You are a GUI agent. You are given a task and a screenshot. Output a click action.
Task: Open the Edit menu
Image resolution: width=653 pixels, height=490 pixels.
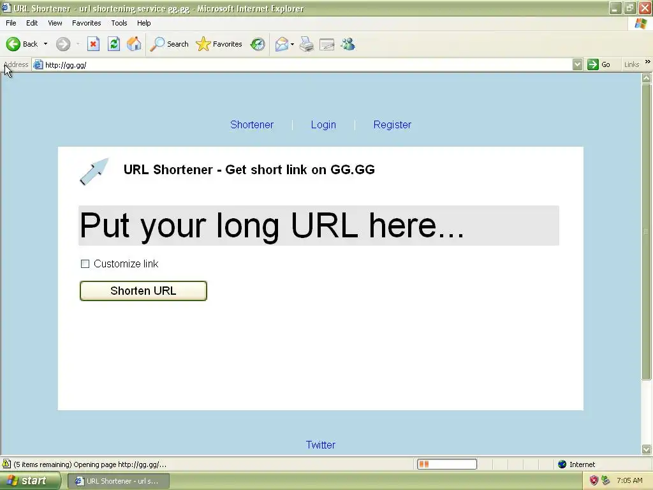[32, 23]
